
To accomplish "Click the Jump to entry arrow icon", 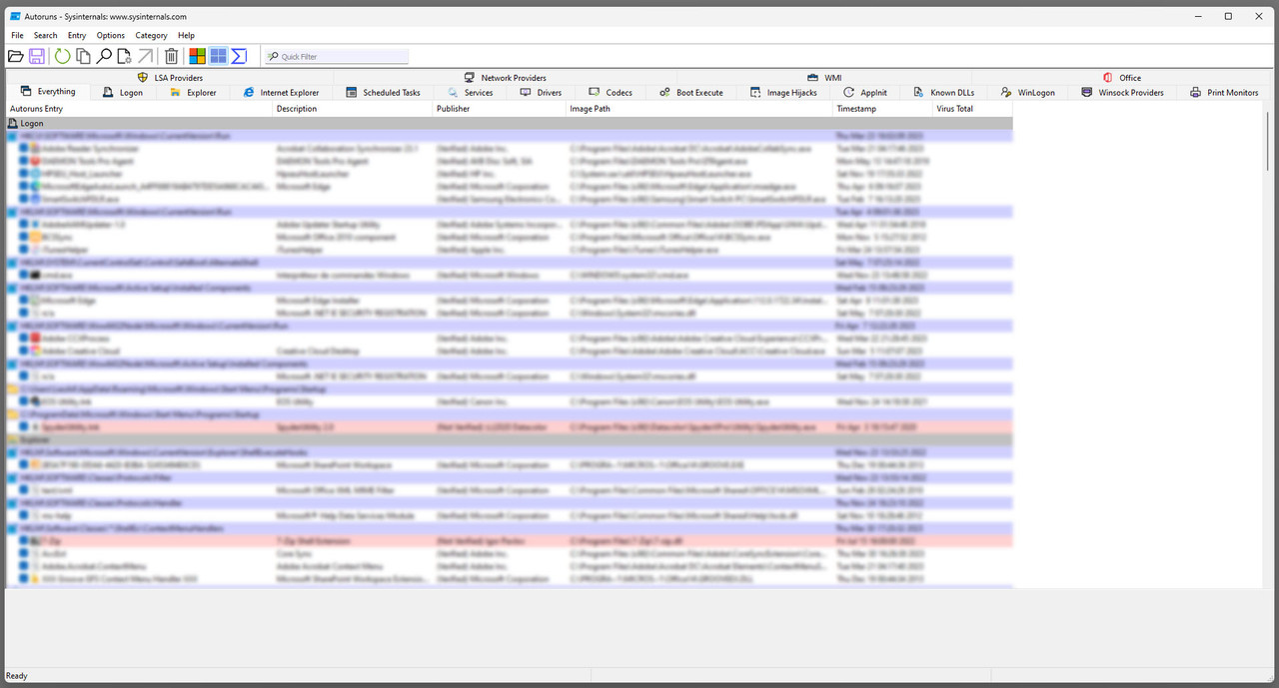I will click(145, 56).
